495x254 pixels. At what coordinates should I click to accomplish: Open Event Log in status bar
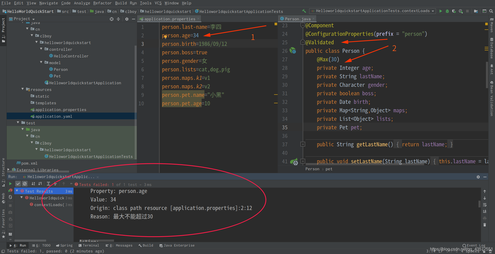point(474,245)
